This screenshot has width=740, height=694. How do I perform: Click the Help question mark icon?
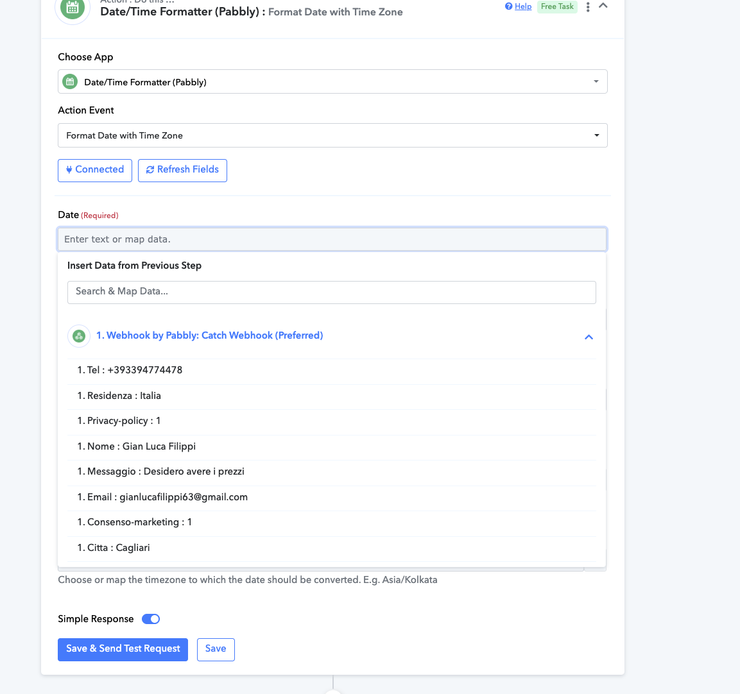tap(508, 6)
